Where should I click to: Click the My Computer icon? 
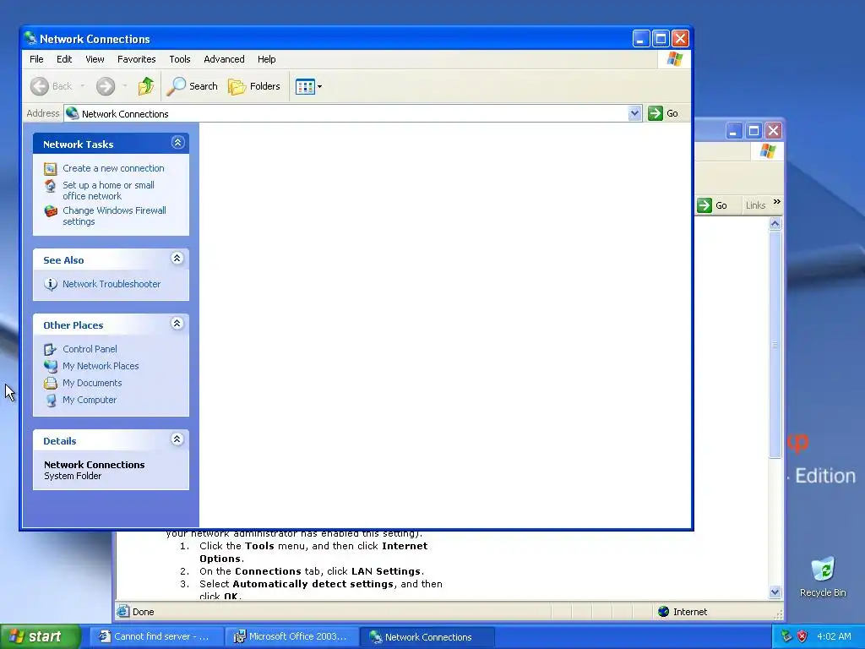tap(51, 400)
